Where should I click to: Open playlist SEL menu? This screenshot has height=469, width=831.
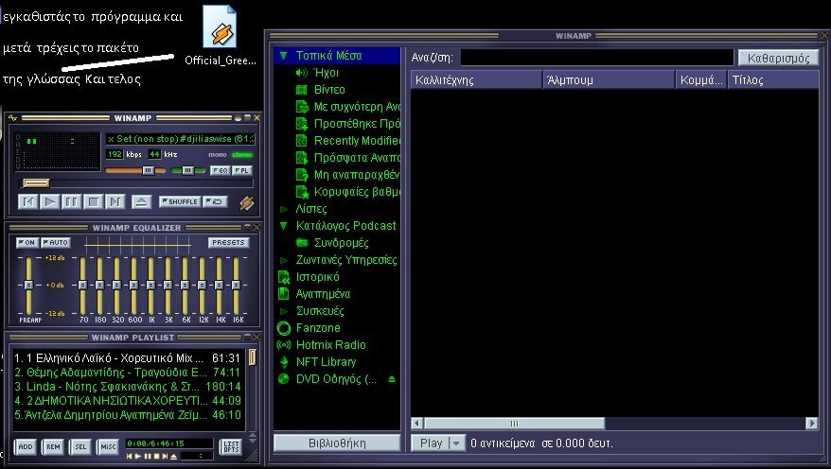80,446
